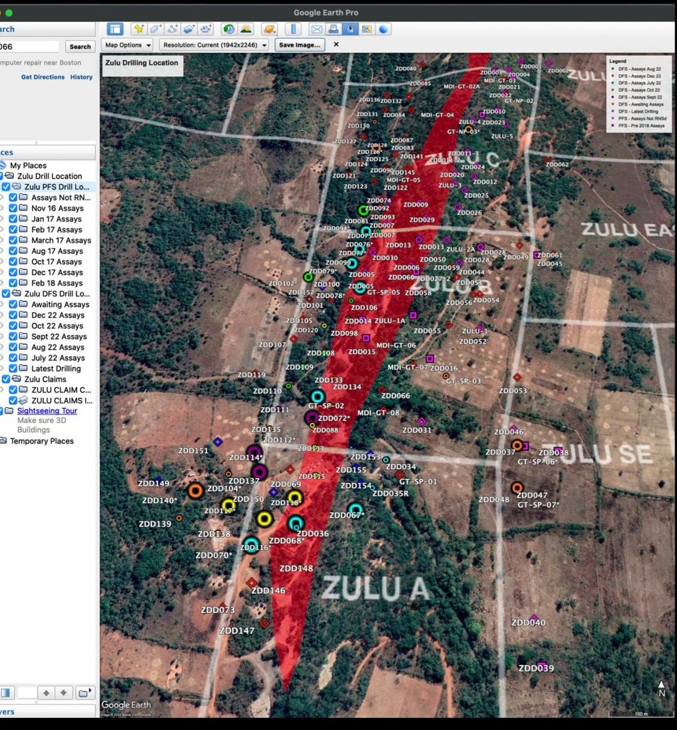Click the purple ZDD072 drill marker
Screen dimensions: 677x730
[x=312, y=418]
